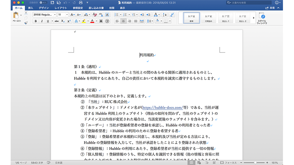Image resolution: width=294 pixels, height=165 pixels.
Task: Collapse the ribbon with the chevron
Action: pos(279,8)
